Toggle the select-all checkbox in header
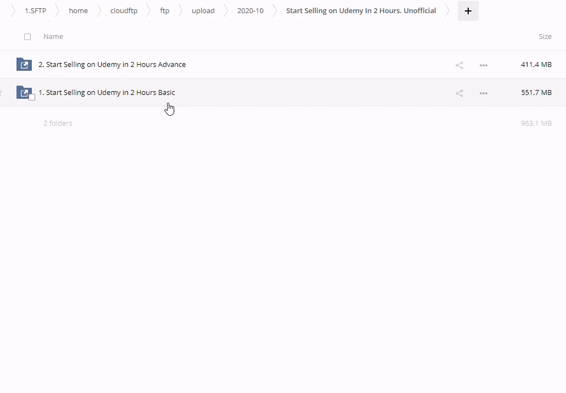This screenshot has height=393, width=566. point(27,37)
